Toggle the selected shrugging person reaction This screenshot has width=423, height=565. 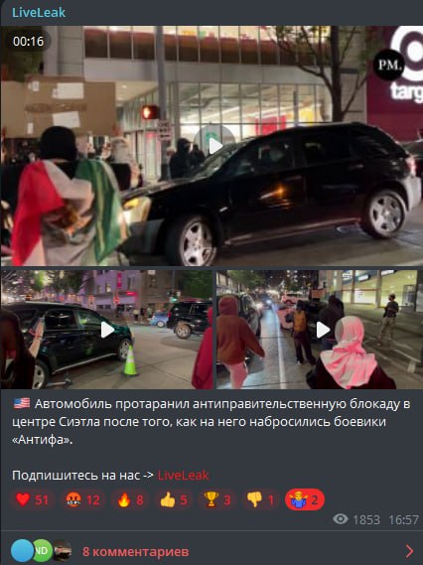click(x=305, y=499)
